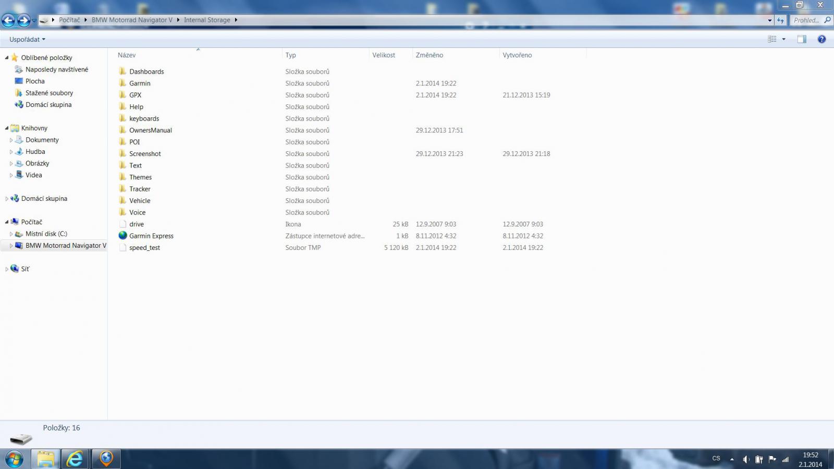834x469 pixels.
Task: Sort by the Název column header
Action: click(127, 55)
